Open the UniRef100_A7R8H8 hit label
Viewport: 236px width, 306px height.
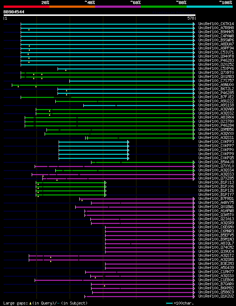pos(216,28)
